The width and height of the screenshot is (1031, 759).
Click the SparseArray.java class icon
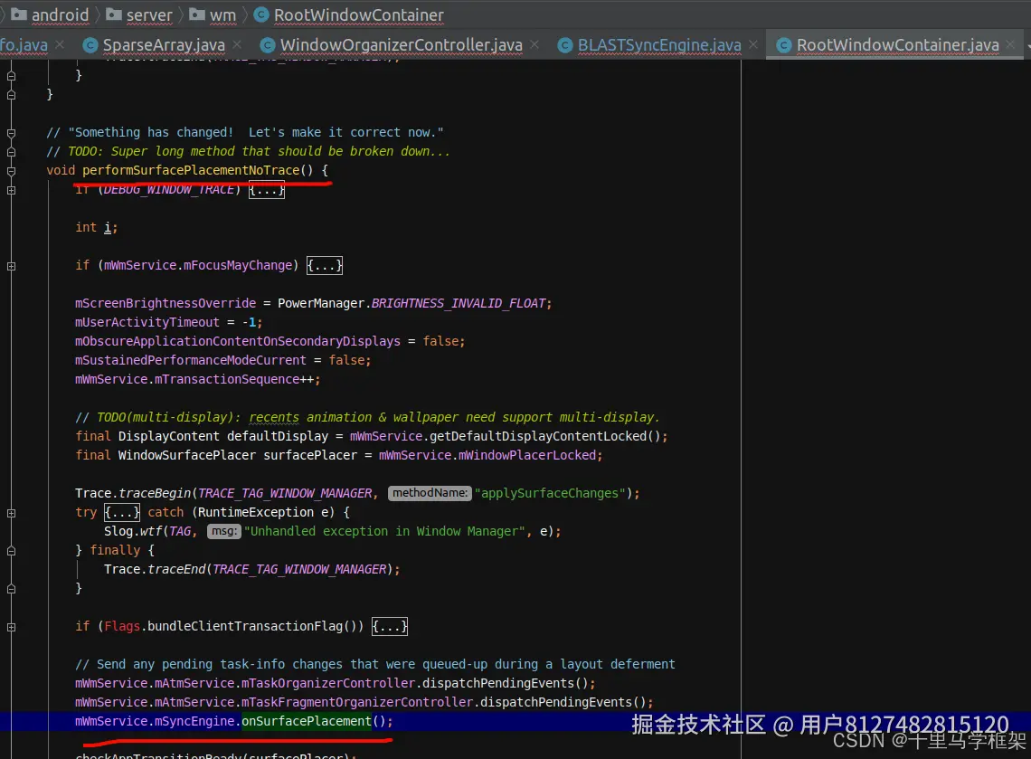pos(90,44)
